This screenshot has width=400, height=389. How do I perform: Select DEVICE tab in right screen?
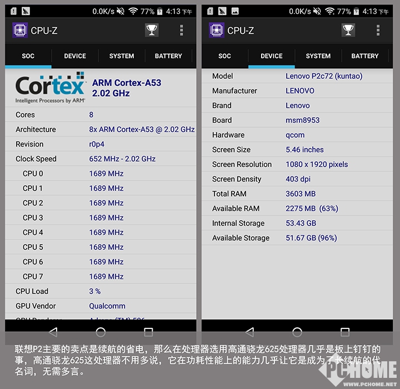[272, 56]
